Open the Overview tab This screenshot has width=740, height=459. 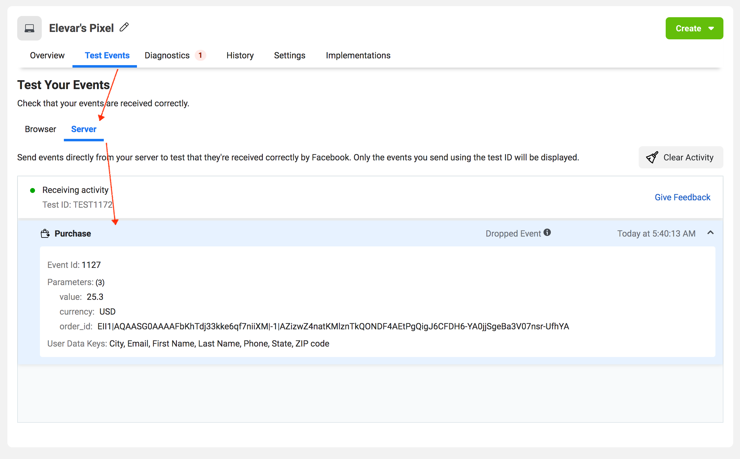coord(47,55)
